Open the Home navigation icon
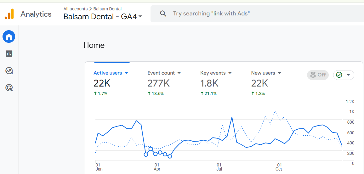 click(x=9, y=36)
